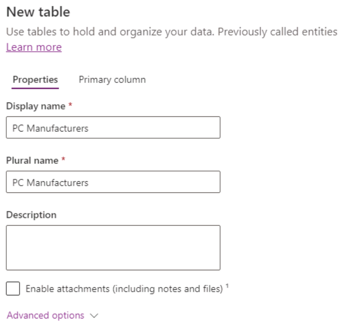
Task: Select the Properties tab
Action: [x=35, y=80]
